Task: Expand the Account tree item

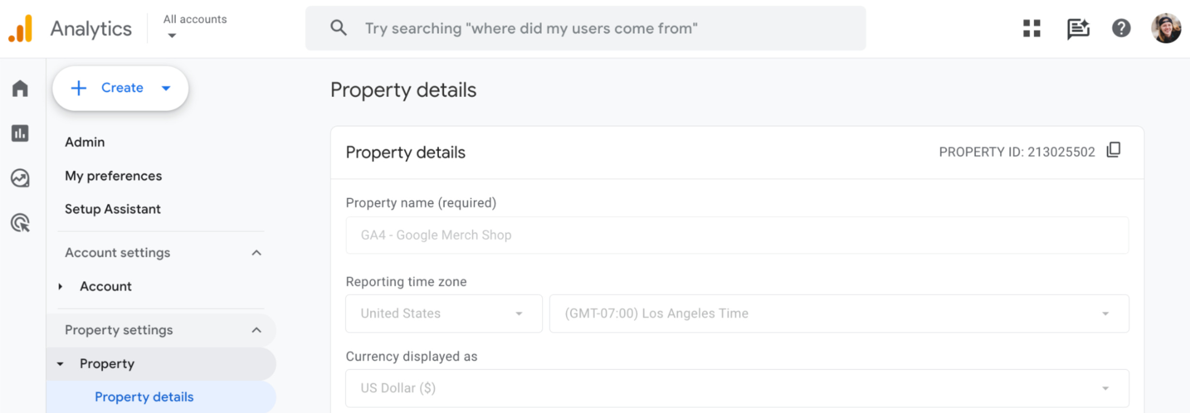Action: coord(60,286)
